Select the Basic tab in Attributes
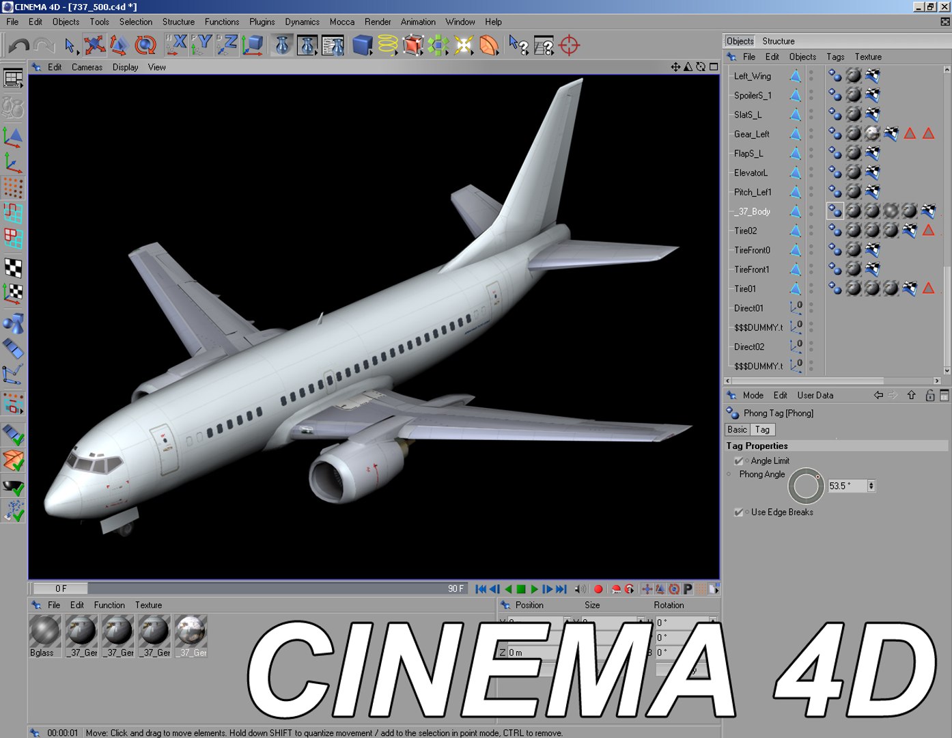 [x=738, y=430]
